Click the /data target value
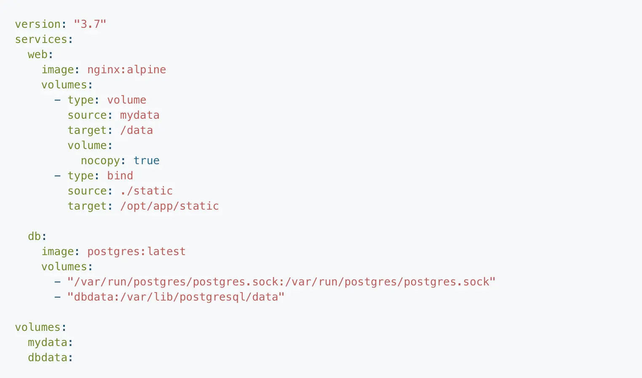Image resolution: width=642 pixels, height=378 pixels. pyautogui.click(x=136, y=130)
